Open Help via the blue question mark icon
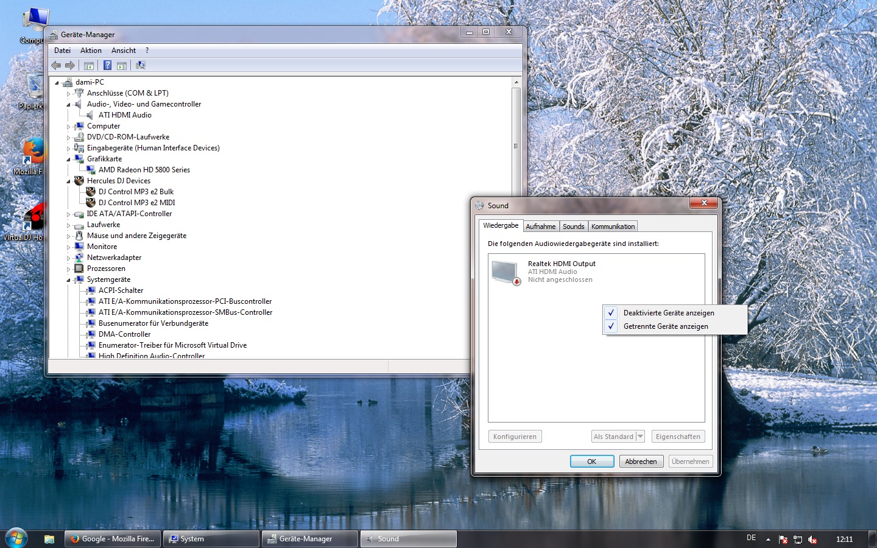The height and width of the screenshot is (548, 877). (x=107, y=65)
